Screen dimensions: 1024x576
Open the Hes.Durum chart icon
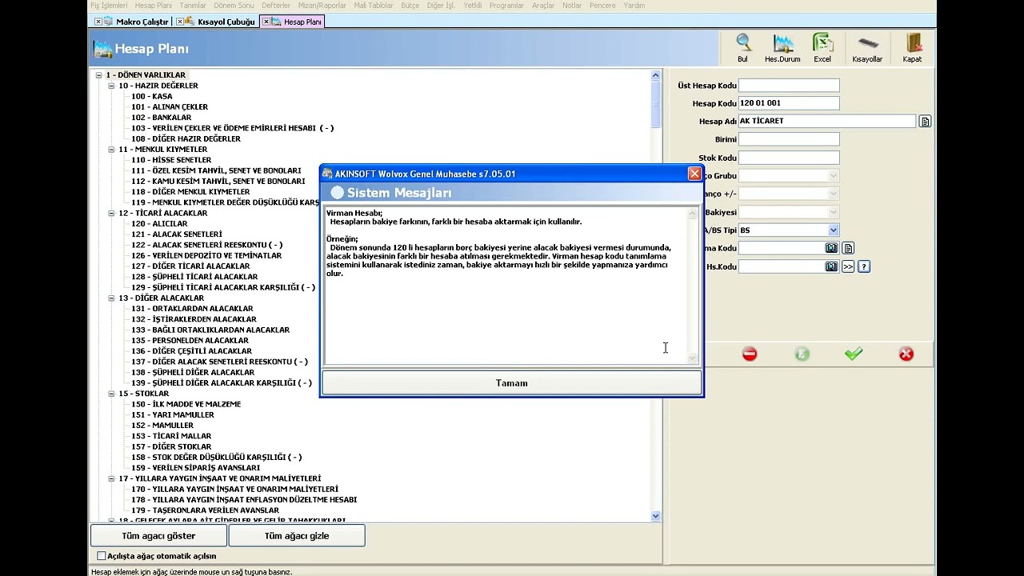782,43
